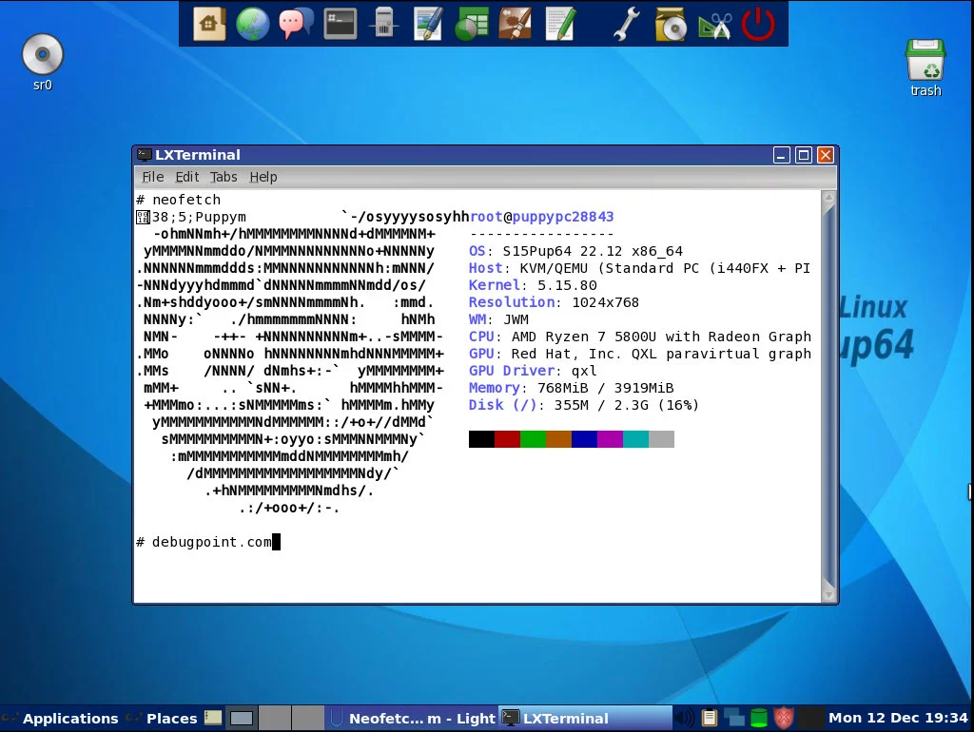This screenshot has height=732, width=974.
Task: Click the blue color block in neofetch
Action: coord(584,439)
